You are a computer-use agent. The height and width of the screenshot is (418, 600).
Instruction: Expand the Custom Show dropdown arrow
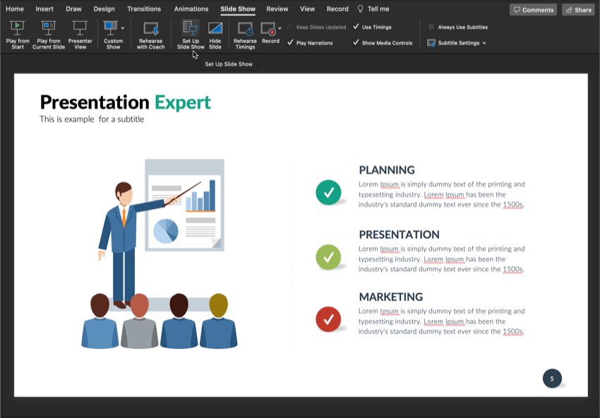pos(122,28)
